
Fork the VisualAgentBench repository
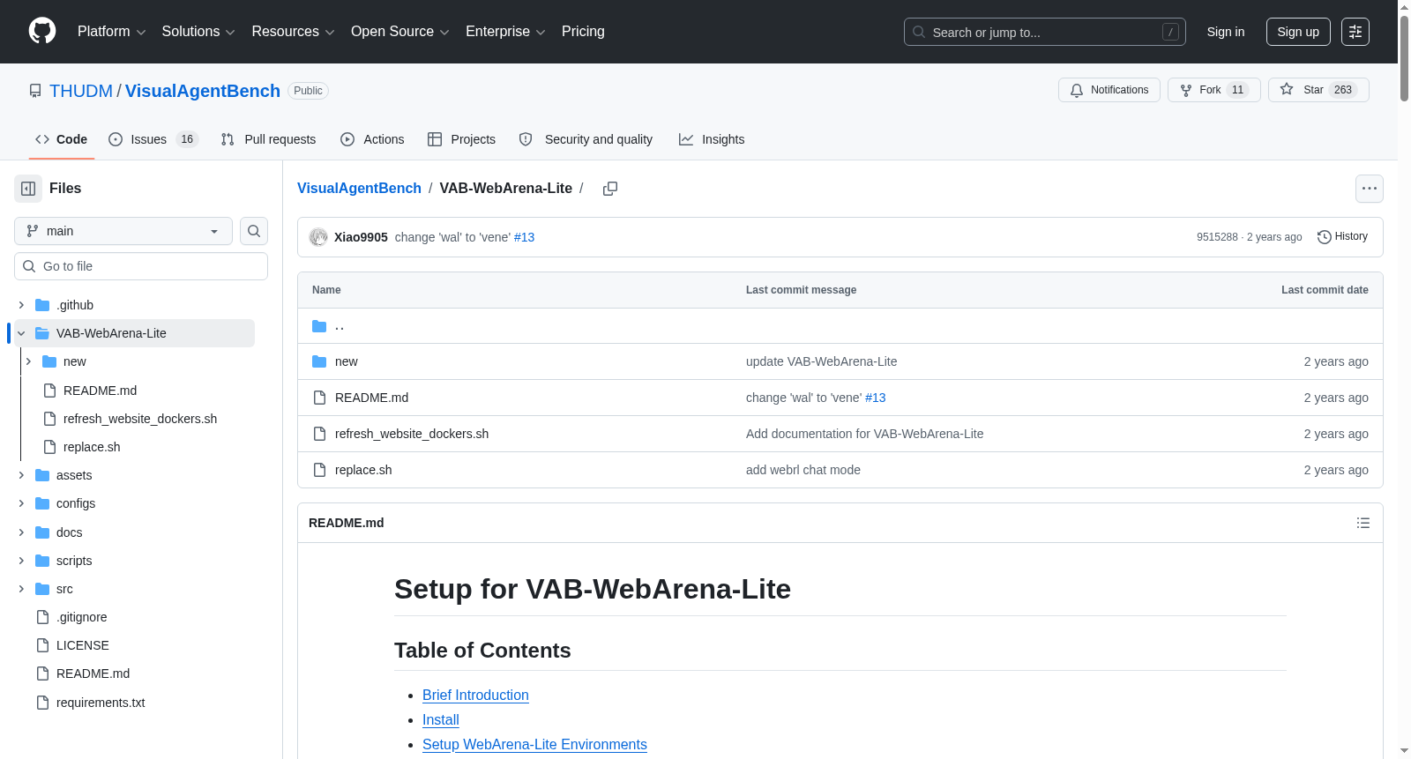pyautogui.click(x=1214, y=90)
